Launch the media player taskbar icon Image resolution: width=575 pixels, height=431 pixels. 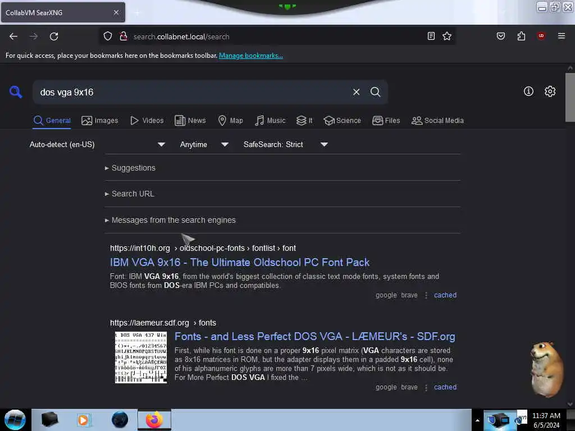pos(83,420)
